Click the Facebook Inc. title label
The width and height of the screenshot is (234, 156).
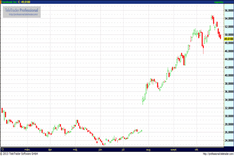[x=9, y=2]
